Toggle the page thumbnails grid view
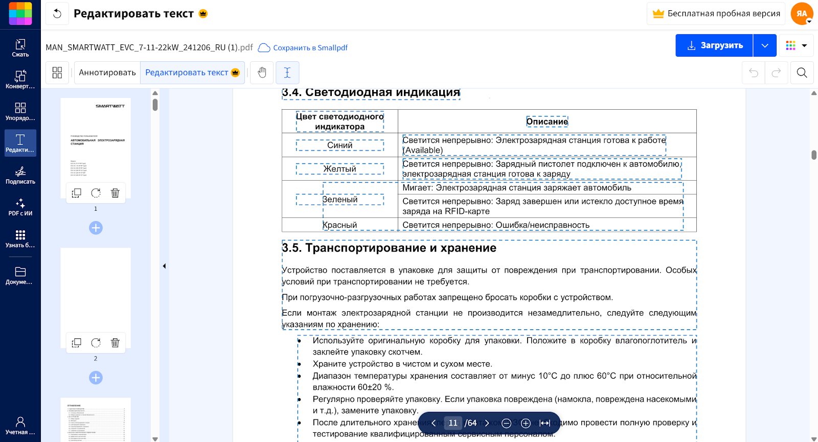Screen dimensions: 818x442 pyautogui.click(x=57, y=72)
